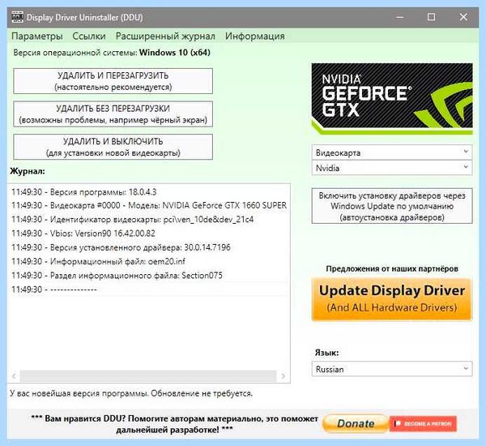The width and height of the screenshot is (486, 446).
Task: Open the Расширенный журнал menu
Action: pyautogui.click(x=165, y=36)
